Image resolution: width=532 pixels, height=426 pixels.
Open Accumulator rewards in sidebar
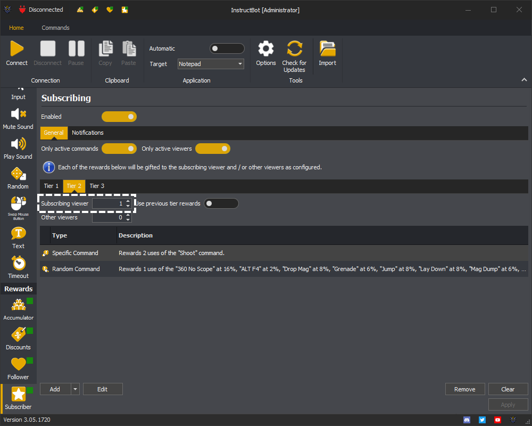[18, 309]
